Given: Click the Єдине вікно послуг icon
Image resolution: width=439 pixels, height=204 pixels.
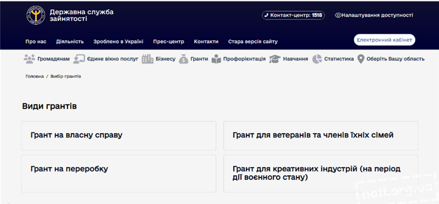Looking at the screenshot, I should coord(79,59).
